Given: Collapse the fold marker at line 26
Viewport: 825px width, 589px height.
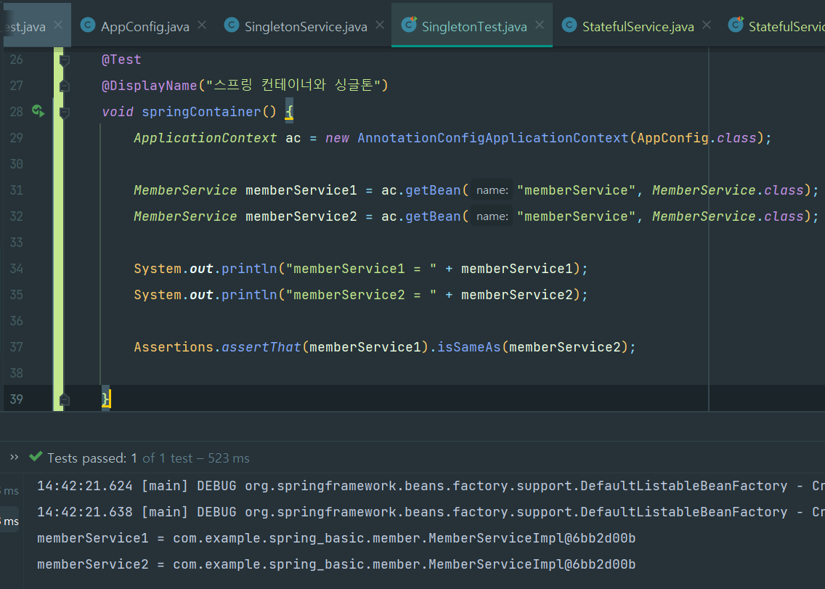Looking at the screenshot, I should pyautogui.click(x=64, y=60).
